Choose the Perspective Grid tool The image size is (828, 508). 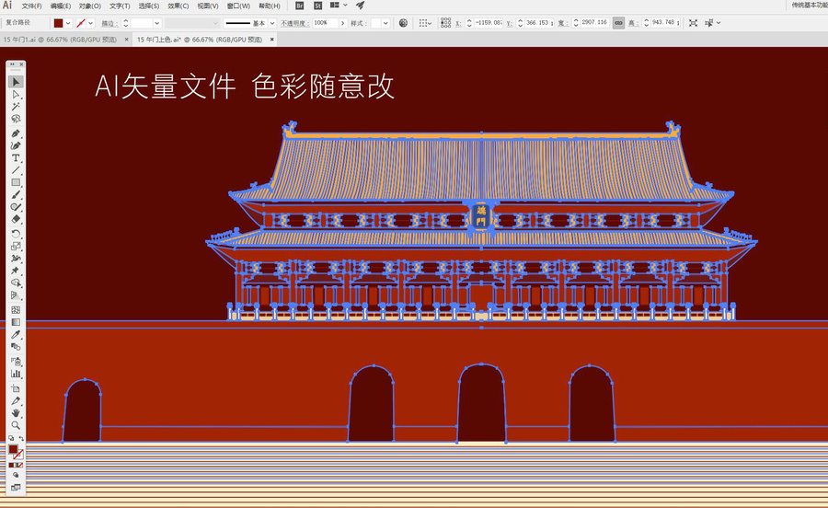click(16, 295)
